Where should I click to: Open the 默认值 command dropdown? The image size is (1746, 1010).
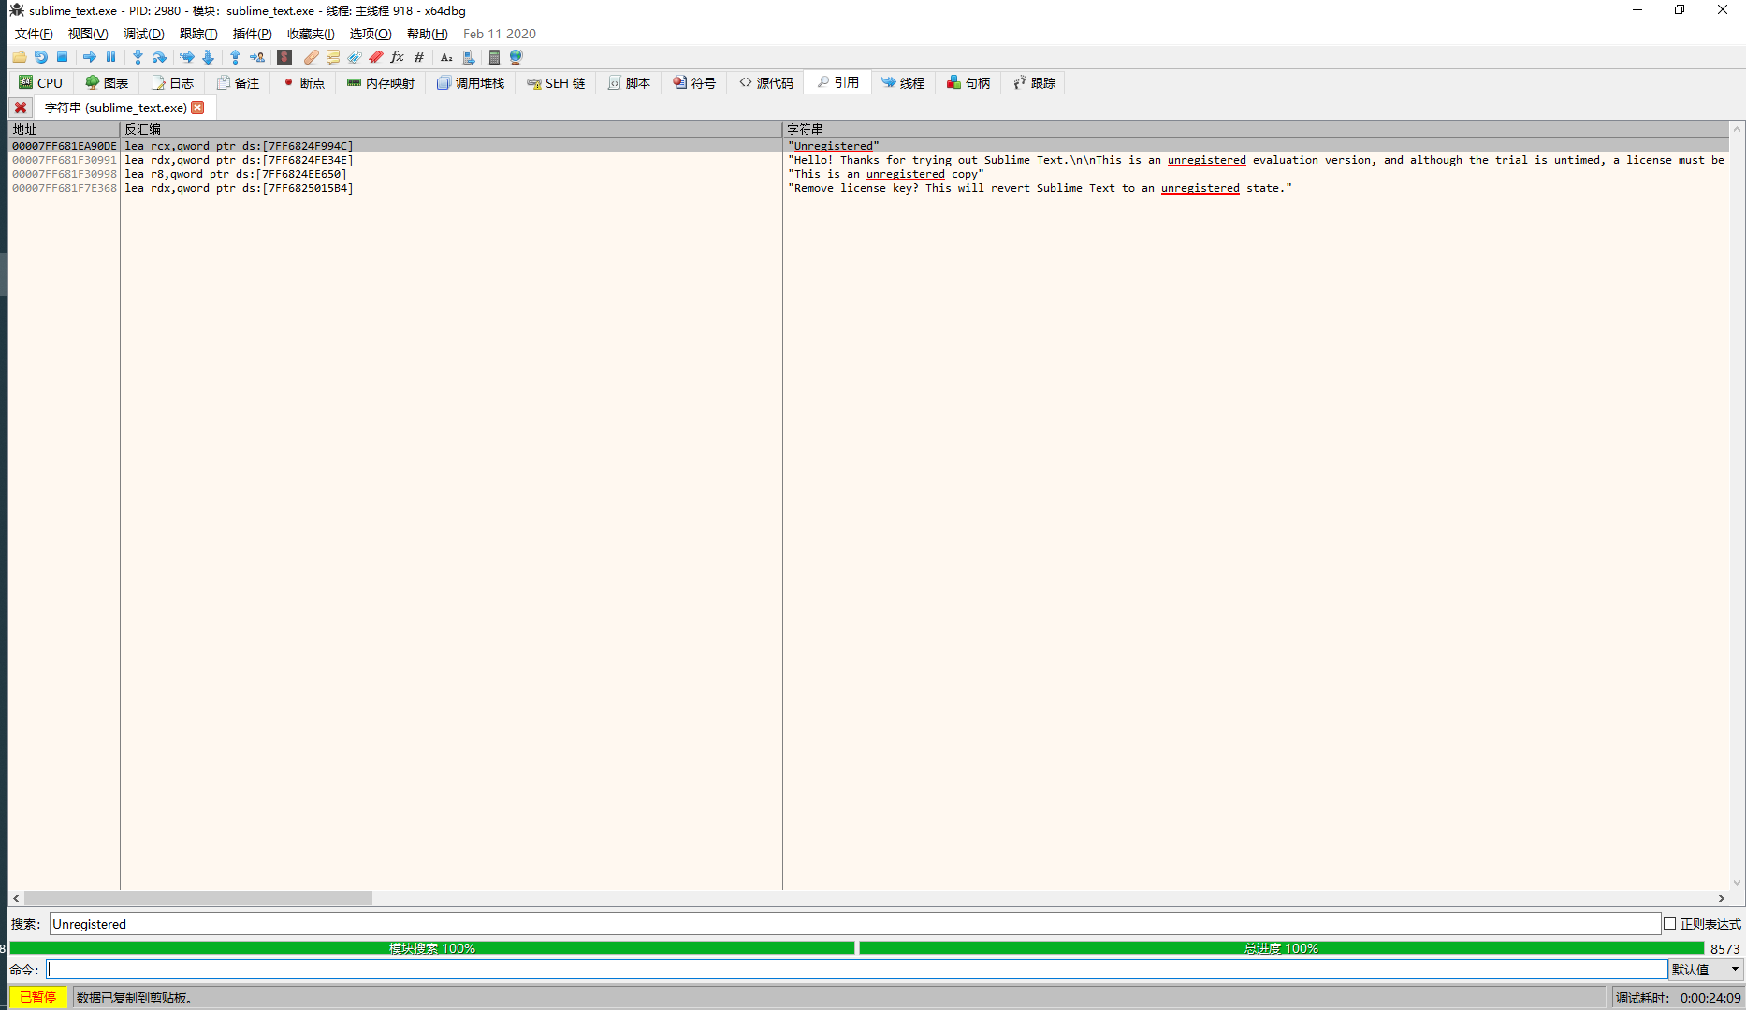click(x=1706, y=970)
